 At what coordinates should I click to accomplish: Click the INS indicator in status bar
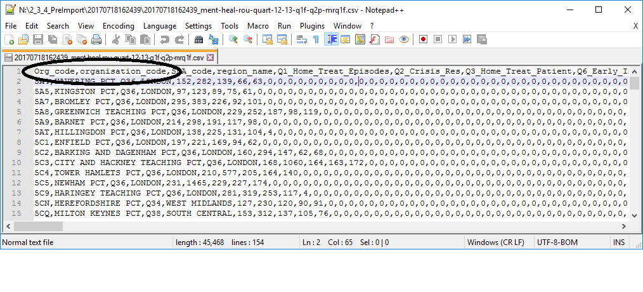(619, 242)
